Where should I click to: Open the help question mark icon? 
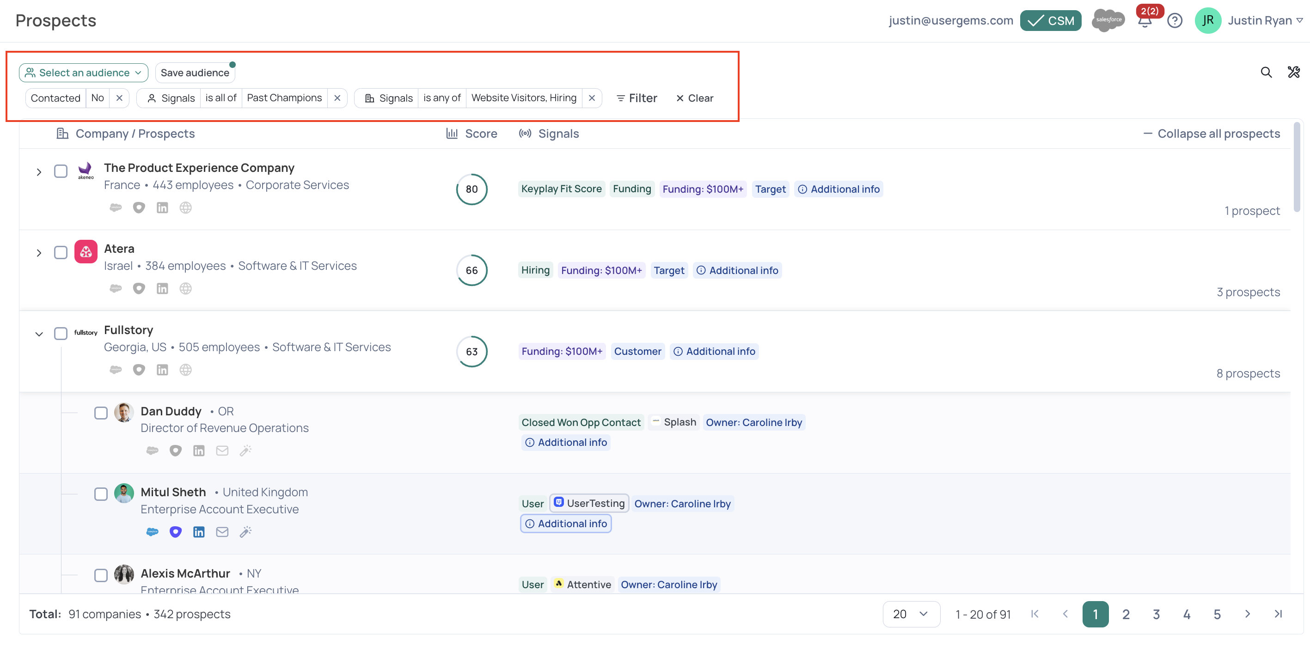[x=1174, y=21]
